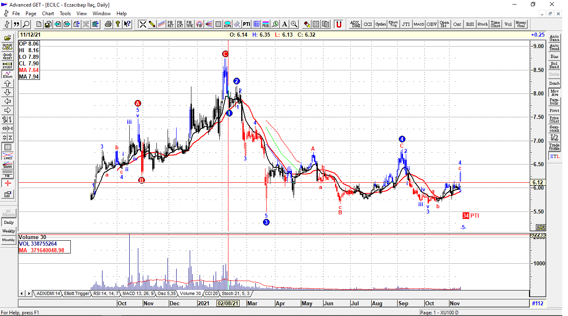Select the FIB RET retracement tool
568x316 pixels.
(x=170, y=24)
